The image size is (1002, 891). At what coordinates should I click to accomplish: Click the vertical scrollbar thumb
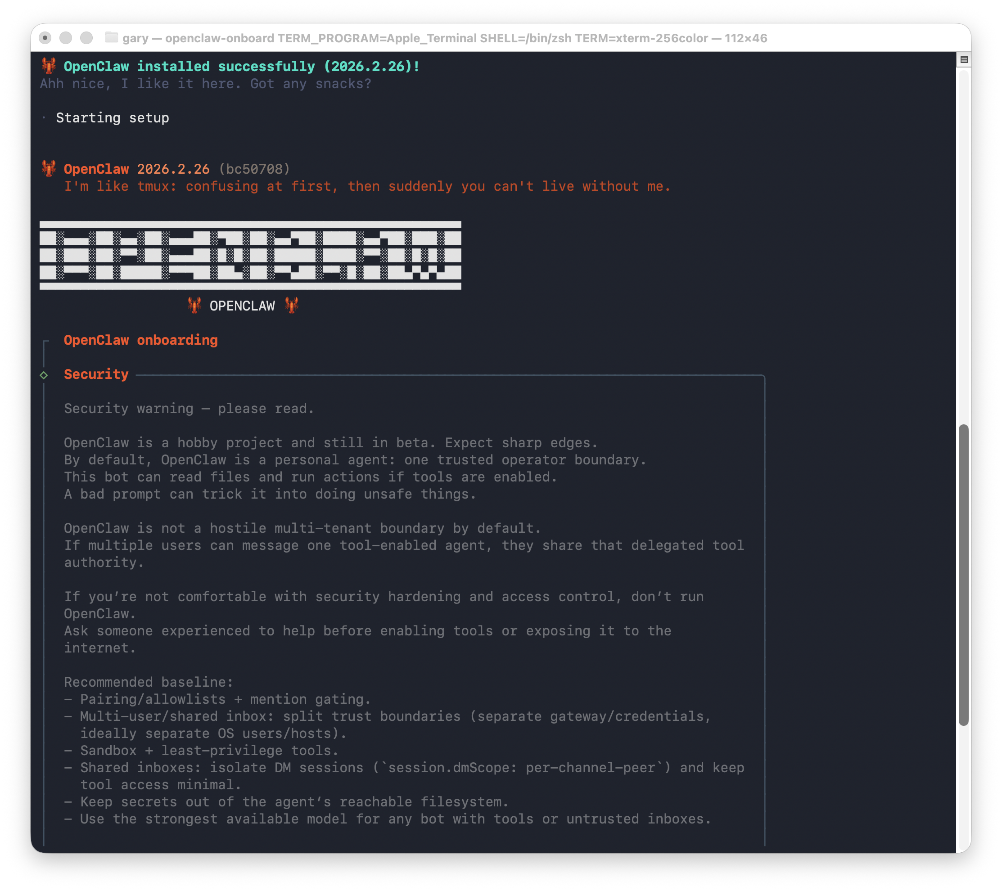click(x=963, y=573)
